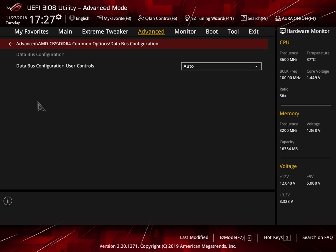This screenshot has width=336, height=252.
Task: Click the EzMode exit arrow icon
Action: 248,238
